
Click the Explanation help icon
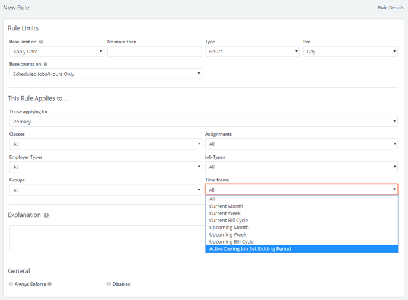tap(46, 215)
